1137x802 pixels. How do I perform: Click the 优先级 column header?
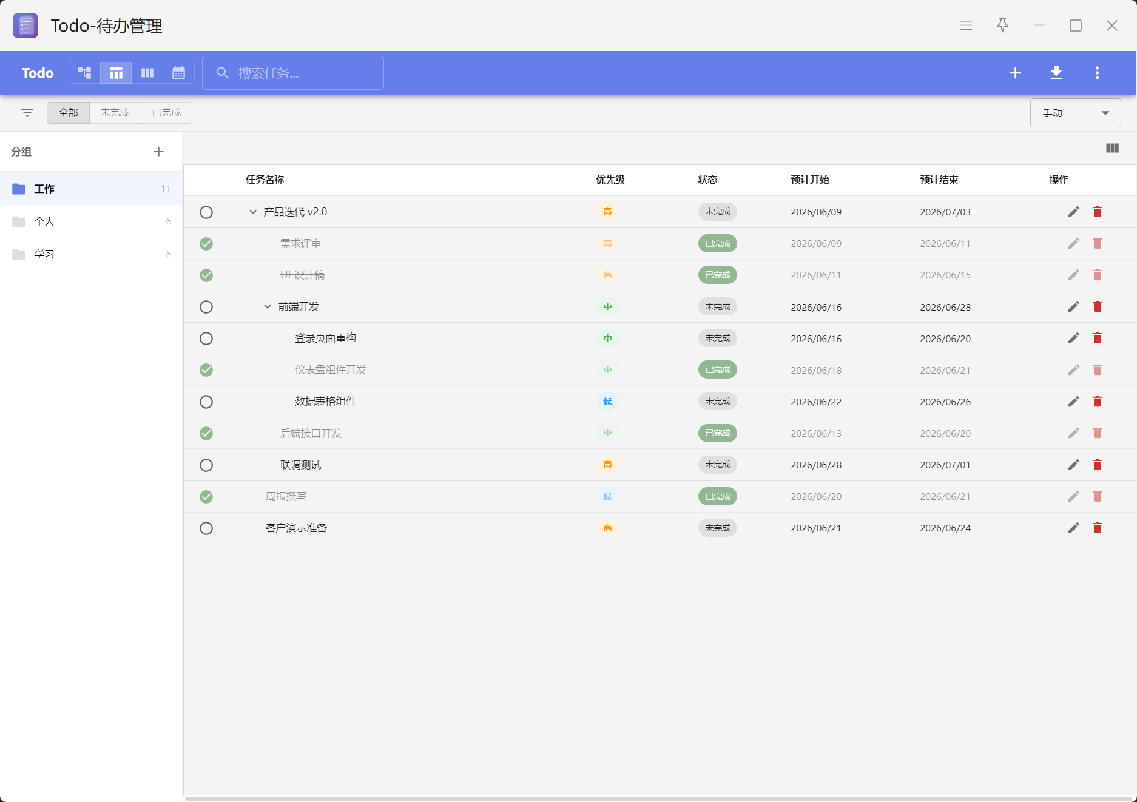(x=610, y=180)
